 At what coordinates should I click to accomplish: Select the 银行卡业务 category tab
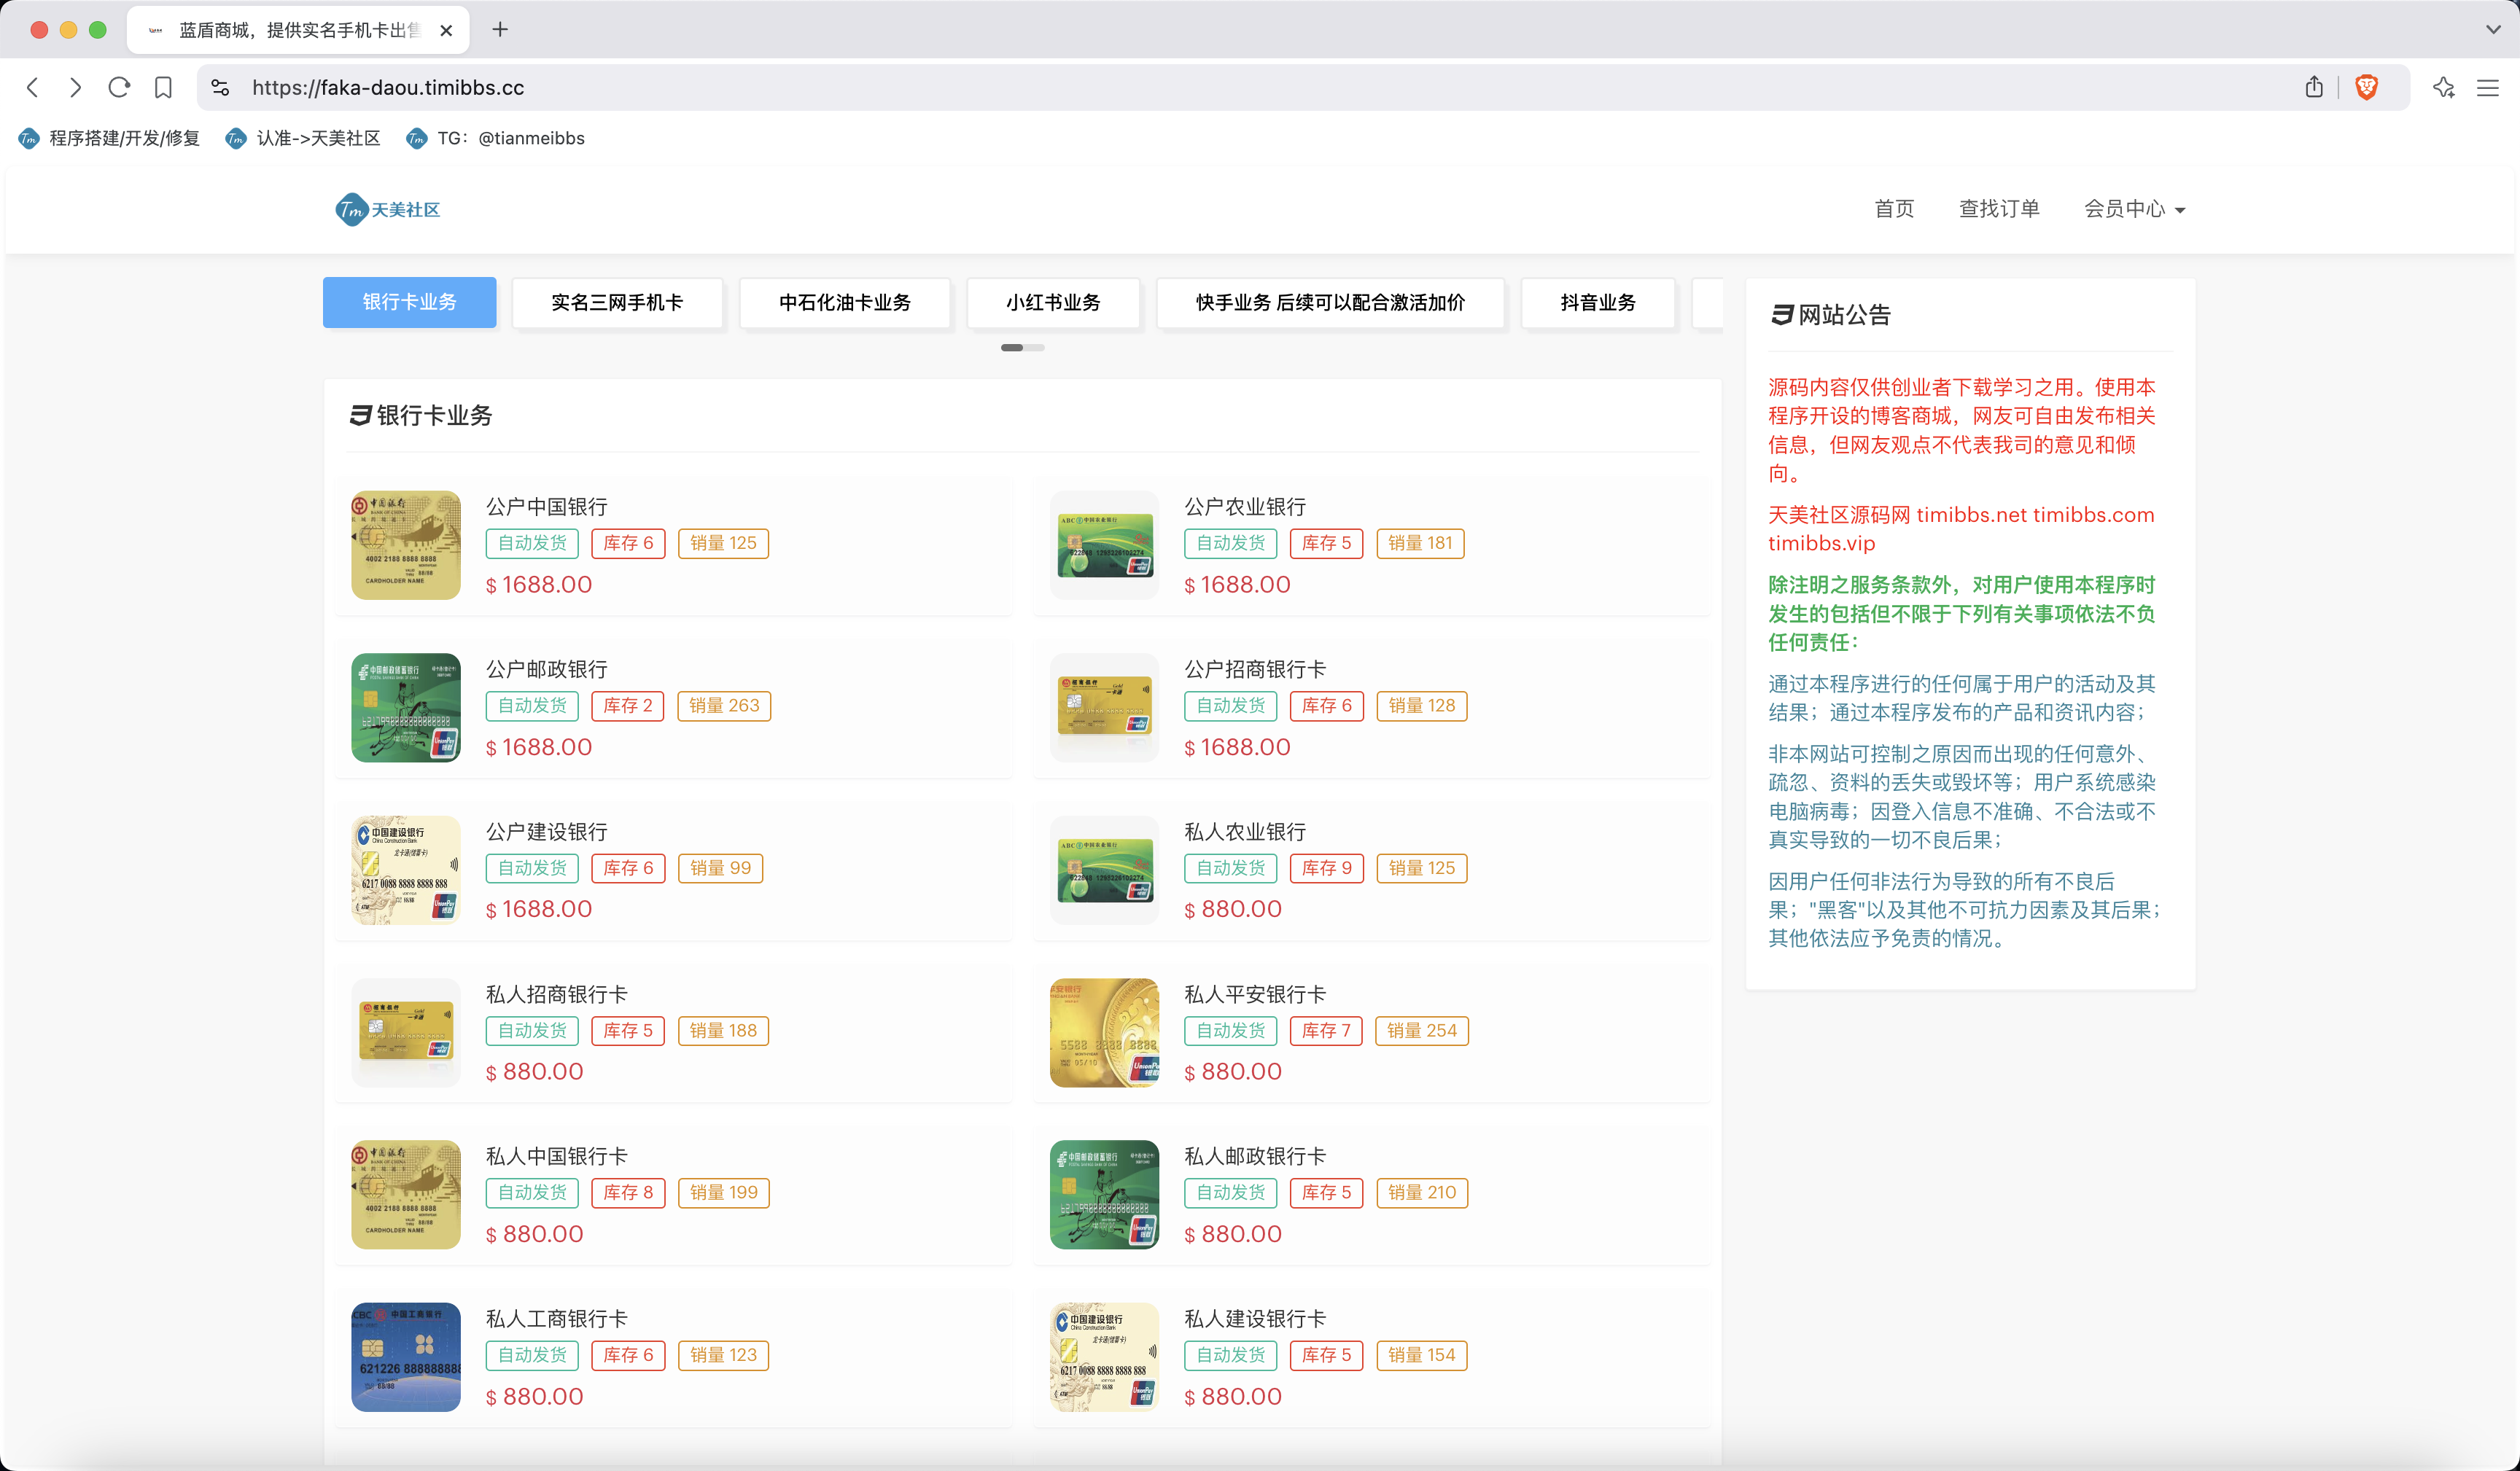(409, 302)
